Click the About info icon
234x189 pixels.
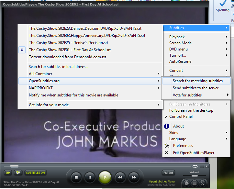(167, 126)
